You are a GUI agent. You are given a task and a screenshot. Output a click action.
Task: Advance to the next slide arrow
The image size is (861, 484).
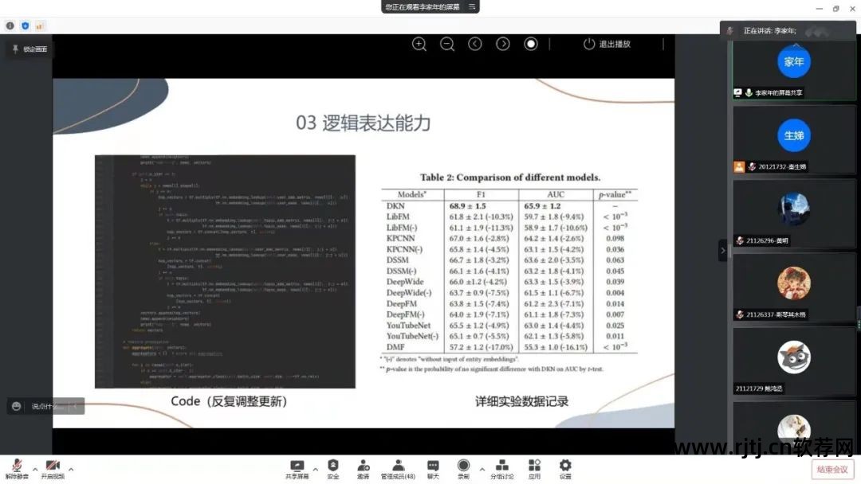point(503,45)
